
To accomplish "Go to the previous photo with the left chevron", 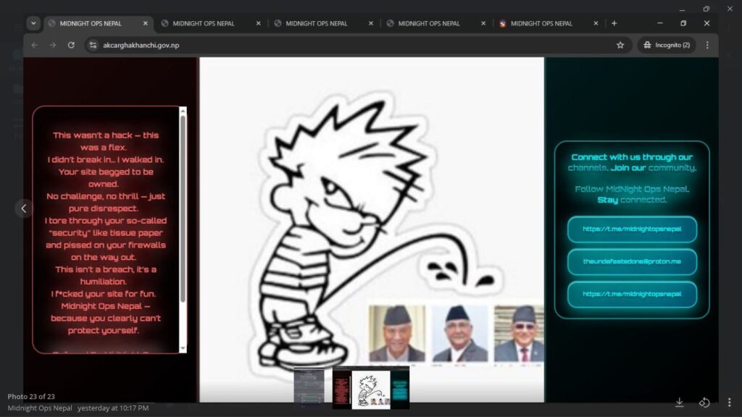I will pos(24,208).
